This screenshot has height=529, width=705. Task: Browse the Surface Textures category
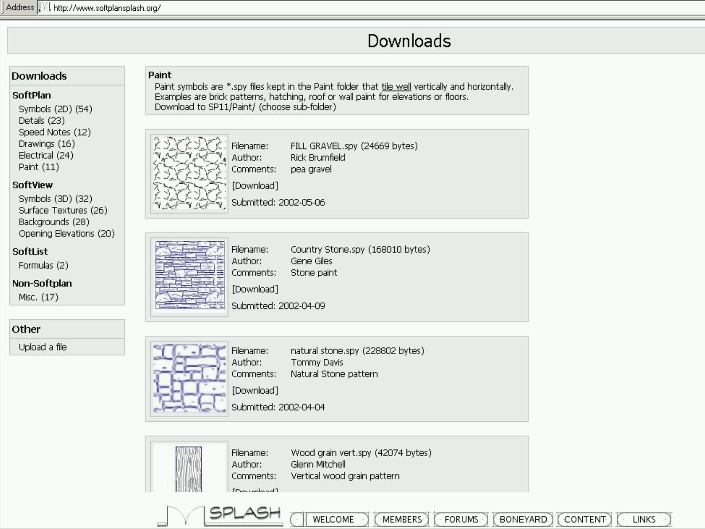[63, 210]
